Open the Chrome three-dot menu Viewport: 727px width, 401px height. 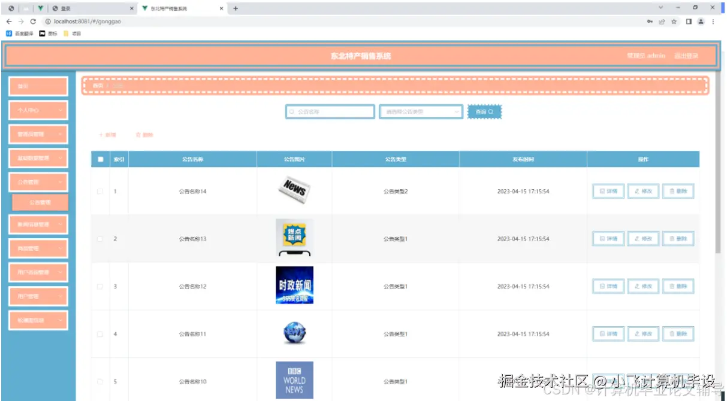click(x=713, y=22)
